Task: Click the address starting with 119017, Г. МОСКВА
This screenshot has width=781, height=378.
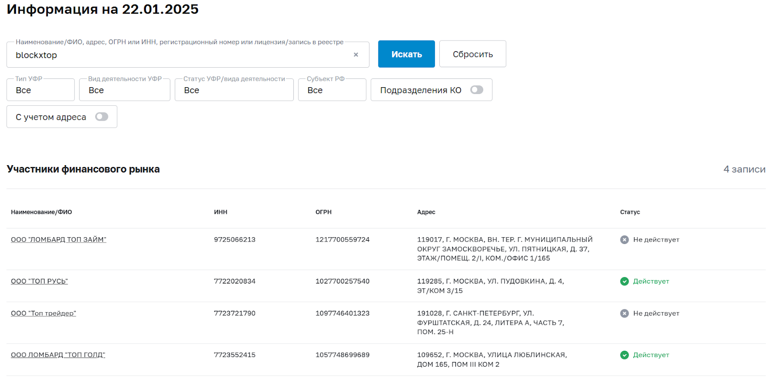Action: (x=505, y=249)
